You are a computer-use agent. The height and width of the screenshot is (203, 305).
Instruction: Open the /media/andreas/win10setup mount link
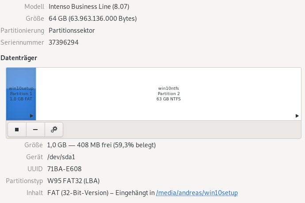point(197,193)
